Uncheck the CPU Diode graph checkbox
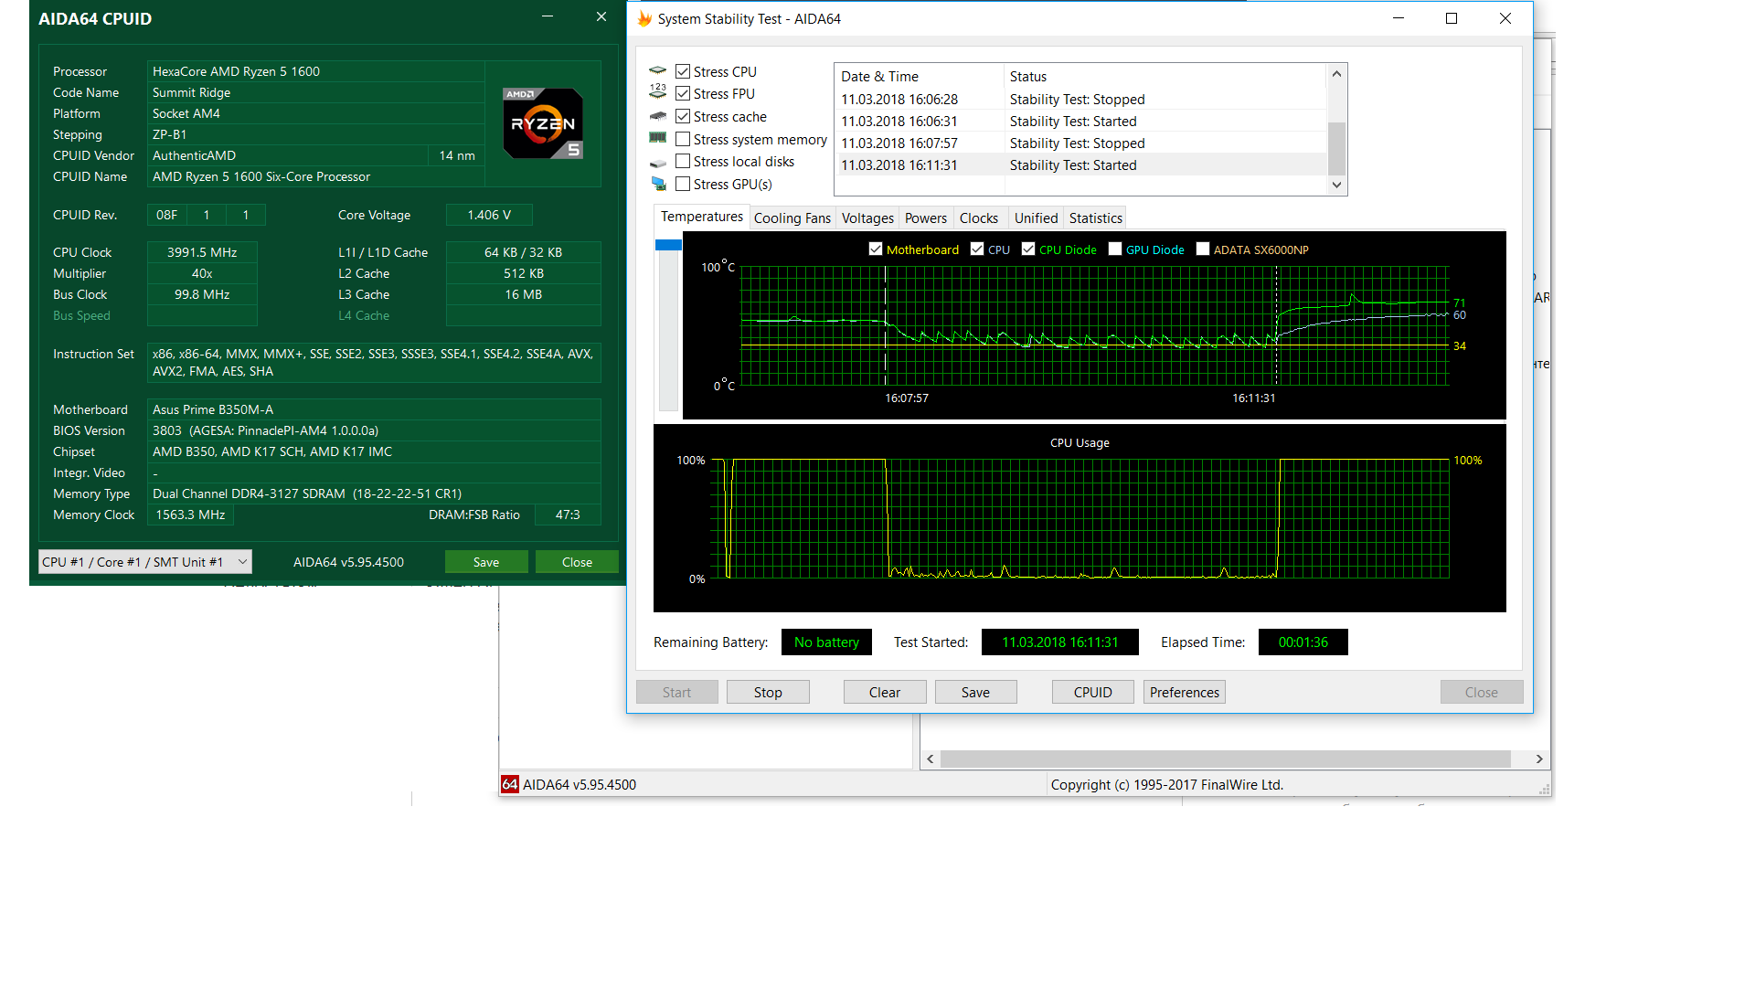This screenshot has width=1755, height=987. pyautogui.click(x=1028, y=249)
